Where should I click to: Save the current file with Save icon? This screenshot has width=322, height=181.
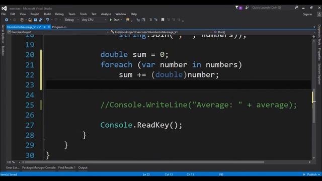[35, 20]
